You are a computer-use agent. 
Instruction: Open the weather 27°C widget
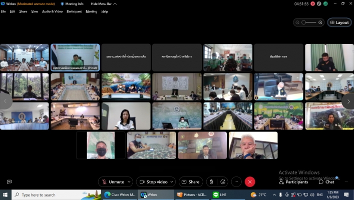[x=258, y=195]
